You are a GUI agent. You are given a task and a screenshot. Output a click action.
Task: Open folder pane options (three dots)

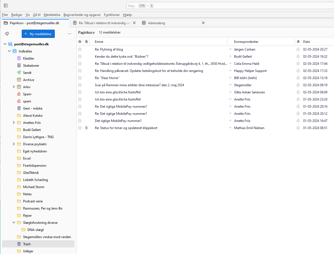69,34
